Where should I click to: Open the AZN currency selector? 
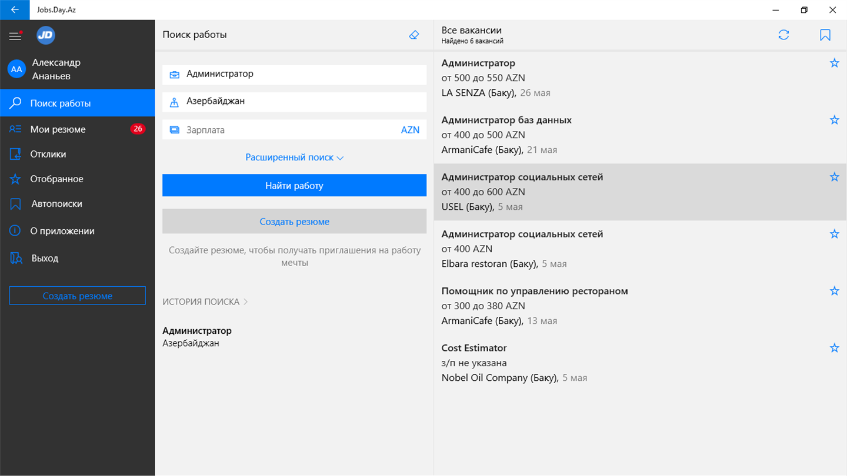[410, 130]
